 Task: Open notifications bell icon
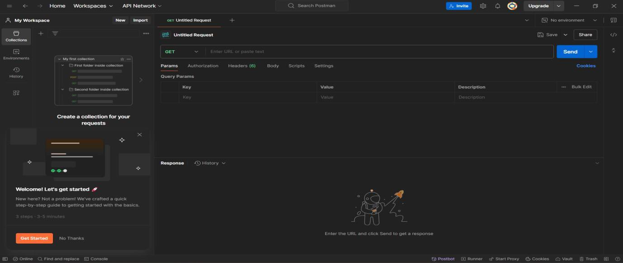[x=498, y=6]
